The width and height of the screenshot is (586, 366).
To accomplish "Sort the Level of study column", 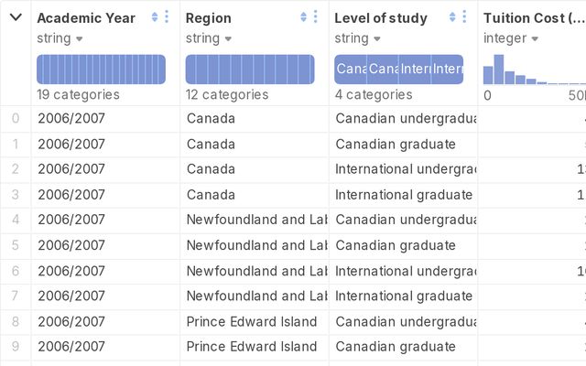I will 452,17.
